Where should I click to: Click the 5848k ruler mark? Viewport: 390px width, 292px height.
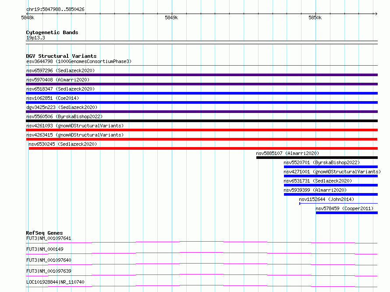click(28, 18)
